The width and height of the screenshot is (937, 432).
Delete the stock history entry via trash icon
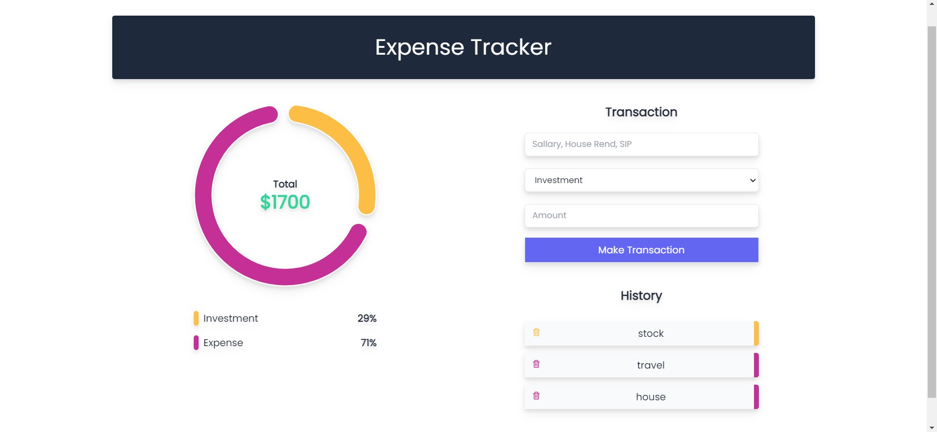[x=536, y=332]
